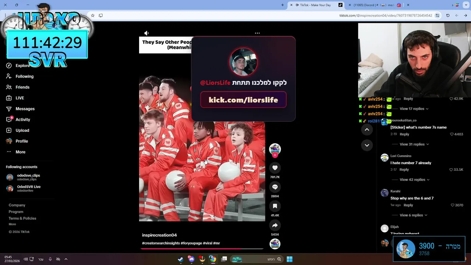Like the video with heart icon

[x=275, y=168]
